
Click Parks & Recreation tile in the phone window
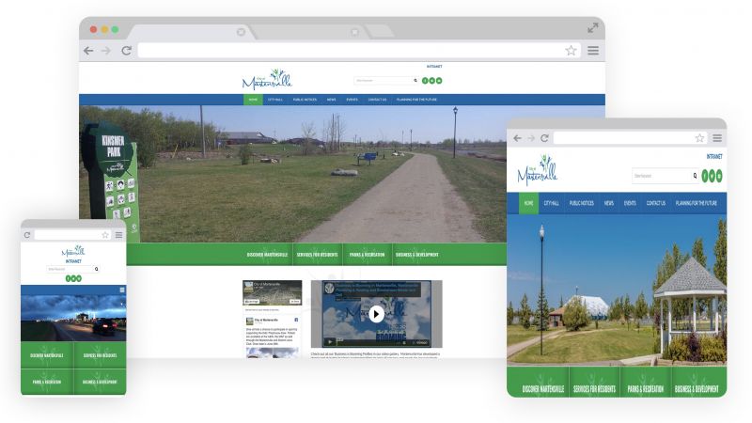coord(47,382)
